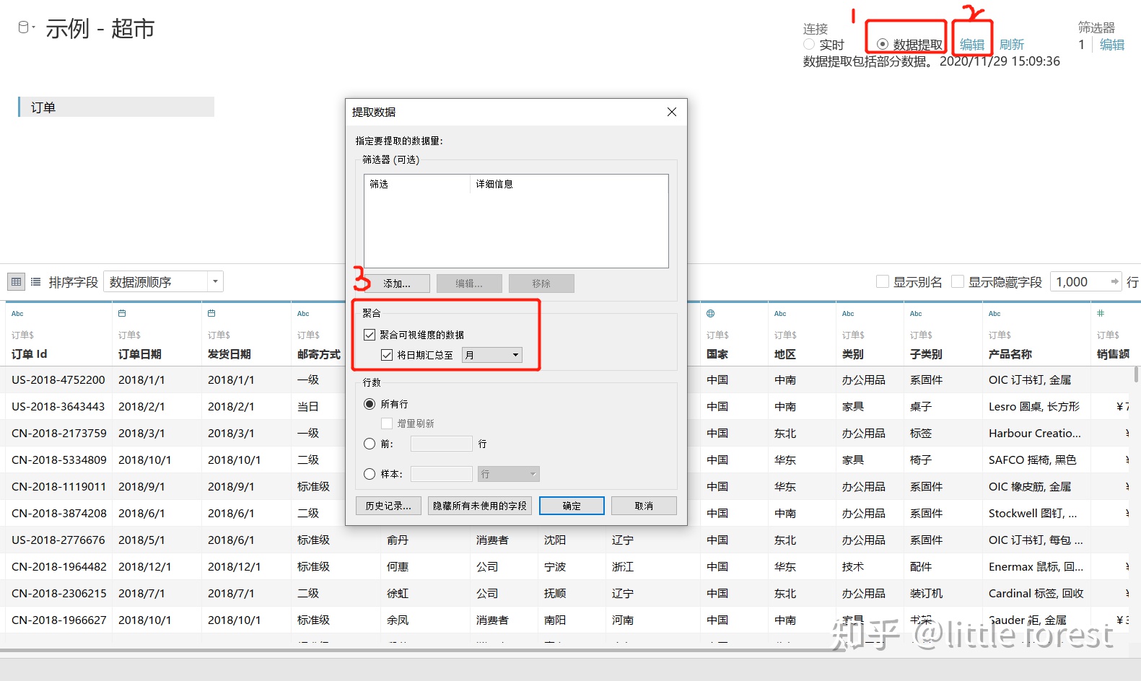
Task: Open date rollup 月 dropdown
Action: coord(491,355)
